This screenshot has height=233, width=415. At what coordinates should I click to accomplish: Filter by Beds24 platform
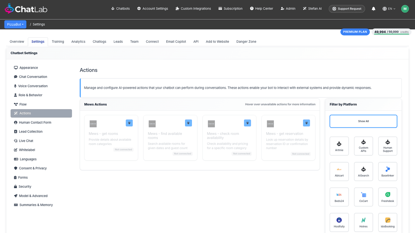(339, 197)
